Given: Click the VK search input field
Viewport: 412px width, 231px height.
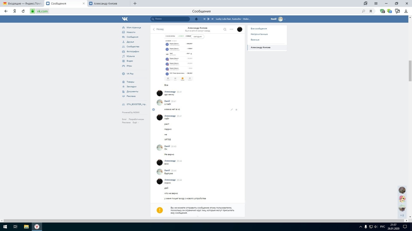Looking at the screenshot, I should 171,19.
